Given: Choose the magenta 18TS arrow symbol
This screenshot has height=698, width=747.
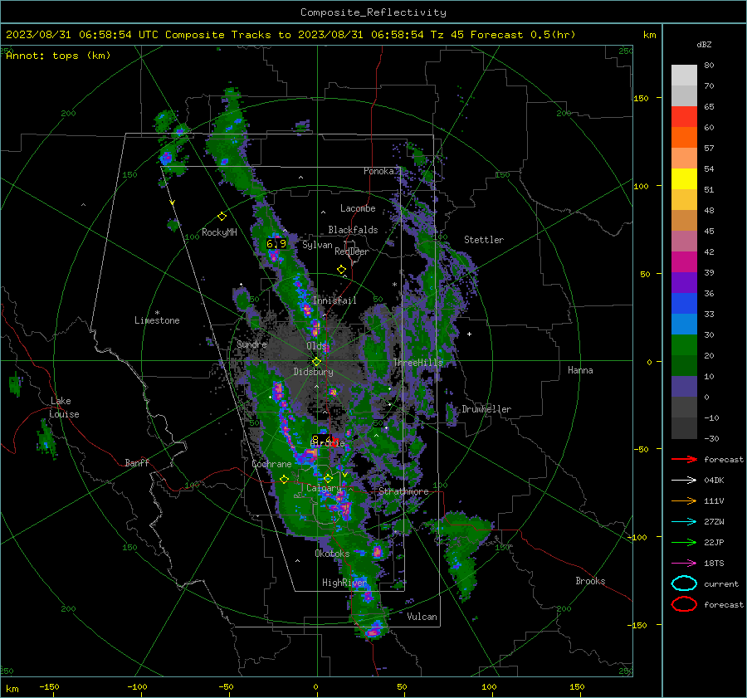Looking at the screenshot, I should coord(684,564).
